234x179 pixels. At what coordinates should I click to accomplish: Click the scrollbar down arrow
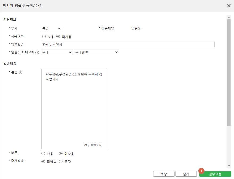pos(229,166)
